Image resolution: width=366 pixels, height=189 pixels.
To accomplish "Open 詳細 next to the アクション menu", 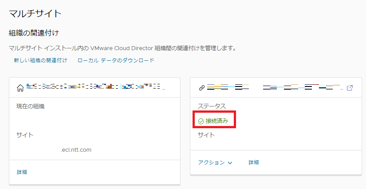I will pyautogui.click(x=254, y=162).
